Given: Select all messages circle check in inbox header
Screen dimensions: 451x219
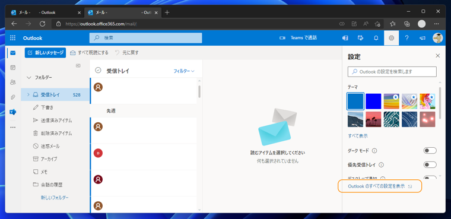Looking at the screenshot, I should point(98,70).
